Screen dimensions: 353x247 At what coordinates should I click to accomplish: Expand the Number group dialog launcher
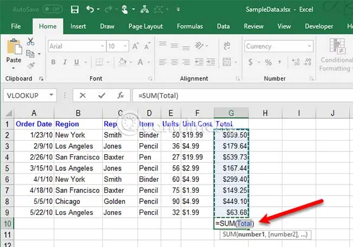click(x=312, y=79)
